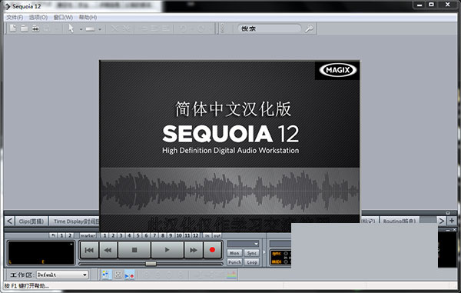Click the red record button
The height and width of the screenshot is (293, 461).
(x=212, y=250)
